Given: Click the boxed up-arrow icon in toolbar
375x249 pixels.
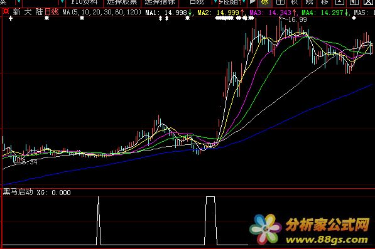Looking at the screenshot, I should (339, 3).
